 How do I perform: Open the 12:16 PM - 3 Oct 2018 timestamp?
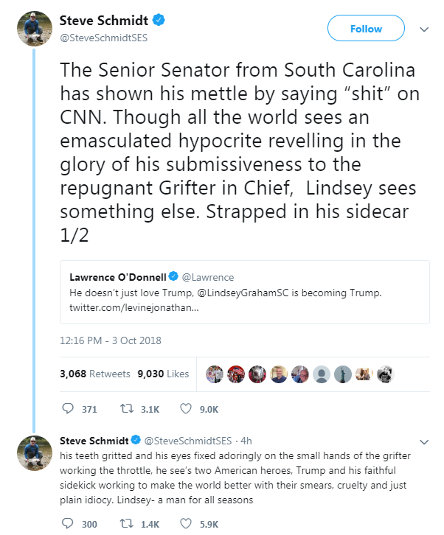110,340
